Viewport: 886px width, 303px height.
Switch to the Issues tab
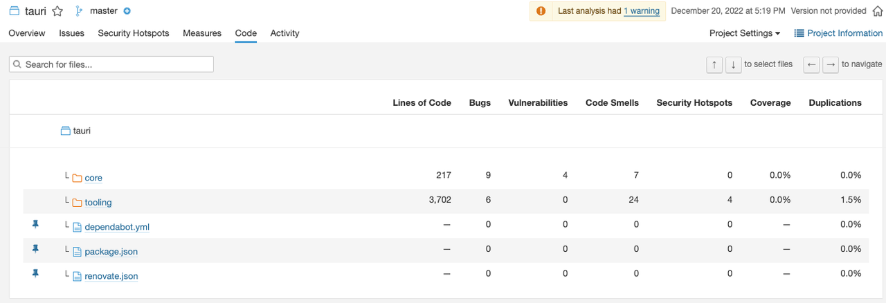click(x=71, y=33)
